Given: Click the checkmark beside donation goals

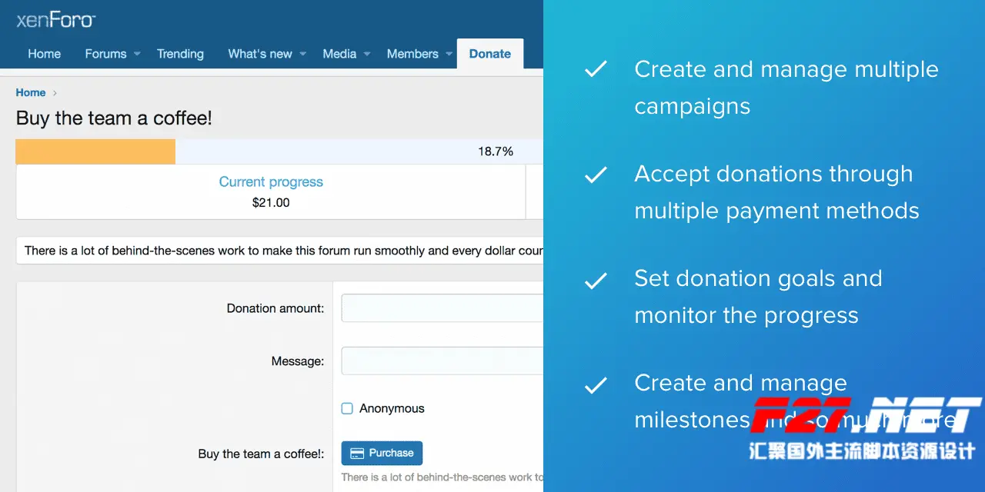Looking at the screenshot, I should (x=596, y=280).
